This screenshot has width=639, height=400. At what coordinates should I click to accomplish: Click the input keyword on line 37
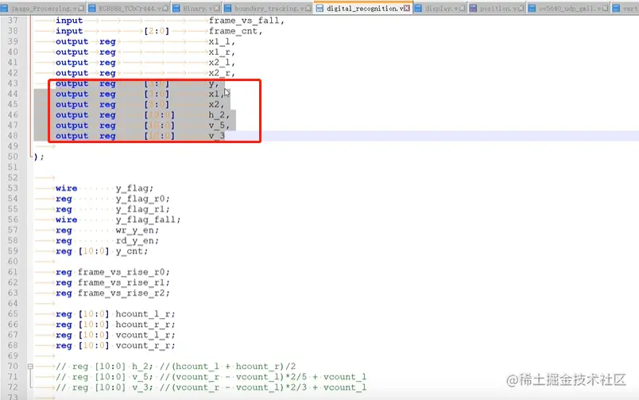(69, 21)
